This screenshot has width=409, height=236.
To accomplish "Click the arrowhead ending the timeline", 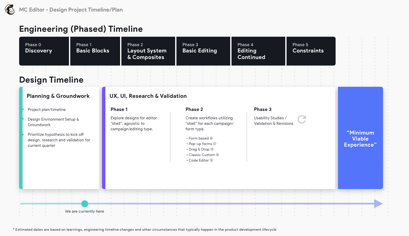I will pos(378,203).
